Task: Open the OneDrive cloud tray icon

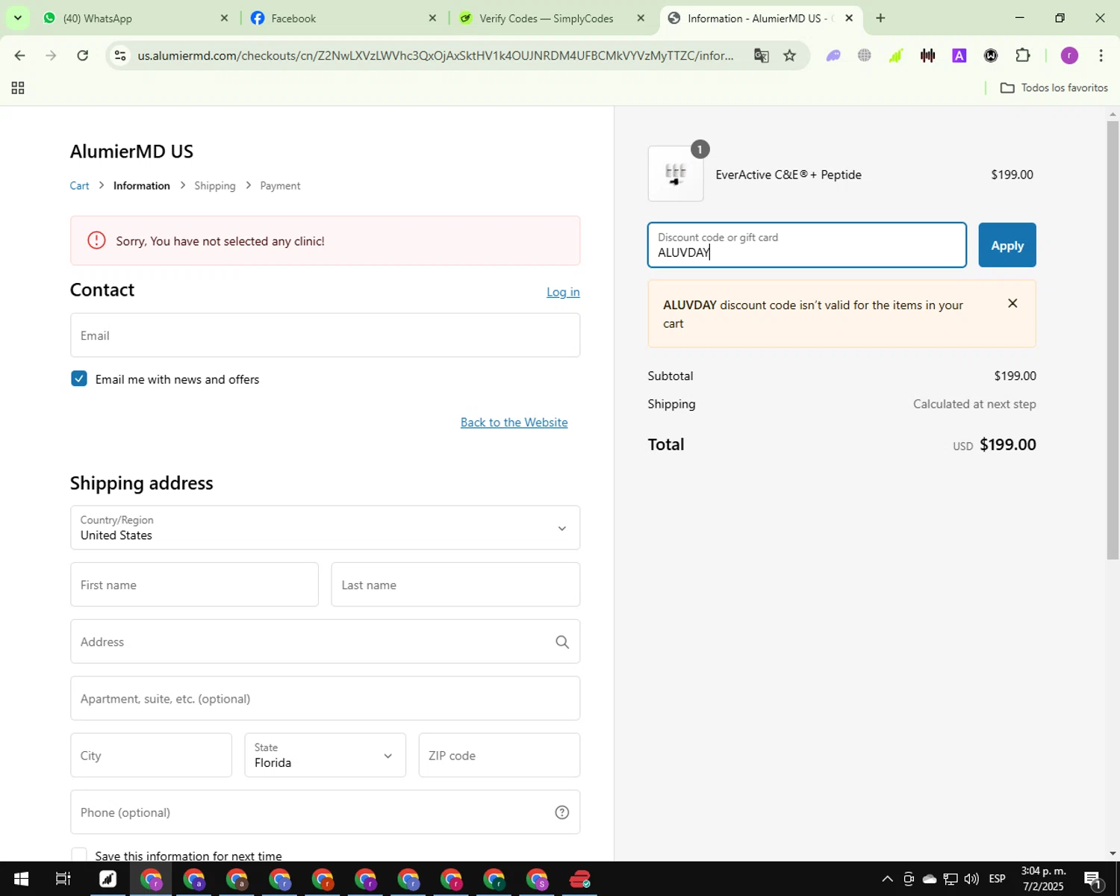Action: [x=930, y=879]
